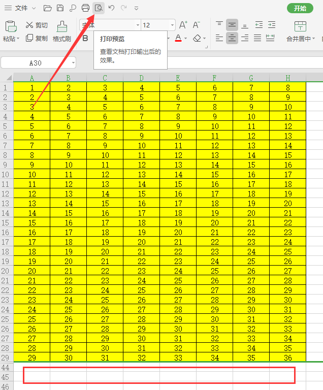Select row 1 header

tap(7, 87)
